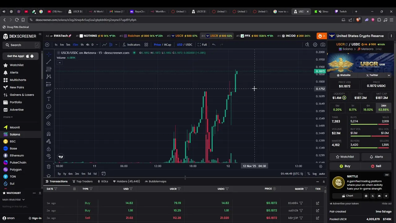Select the 1H price change tab
Image resolution: width=396 pixels, height=223 pixels.
353,108
